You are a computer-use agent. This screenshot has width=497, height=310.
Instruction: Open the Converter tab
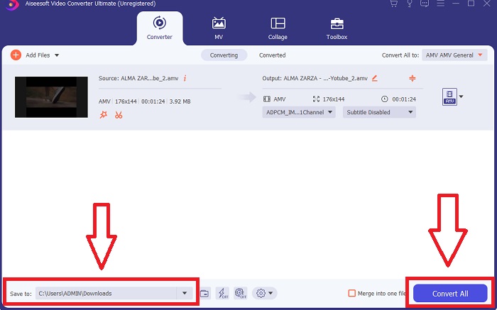pos(160,28)
